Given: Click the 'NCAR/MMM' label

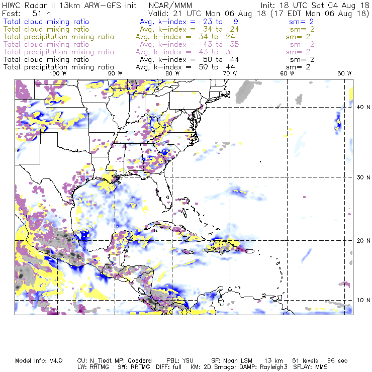Looking at the screenshot, I should click(170, 5).
